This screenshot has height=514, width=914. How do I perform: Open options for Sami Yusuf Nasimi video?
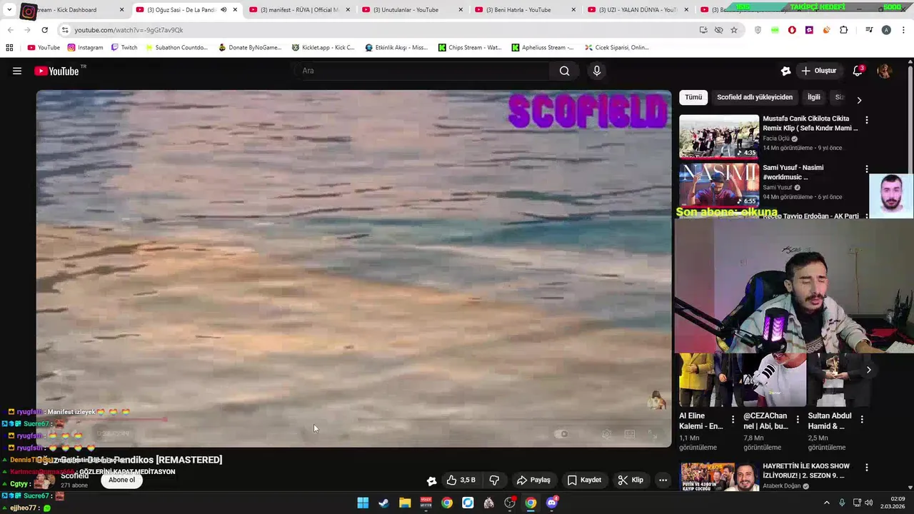[866, 169]
